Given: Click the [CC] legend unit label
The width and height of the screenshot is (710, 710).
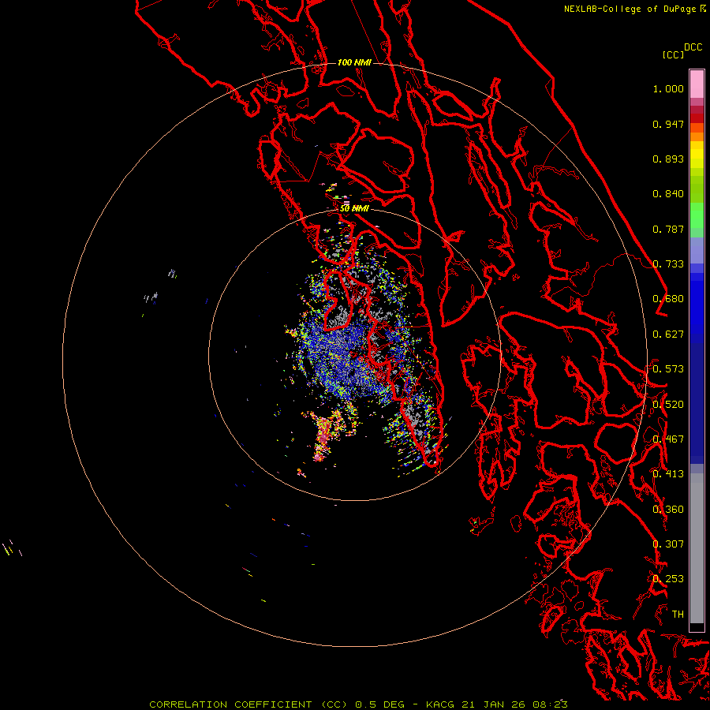Looking at the screenshot, I should [x=673, y=55].
